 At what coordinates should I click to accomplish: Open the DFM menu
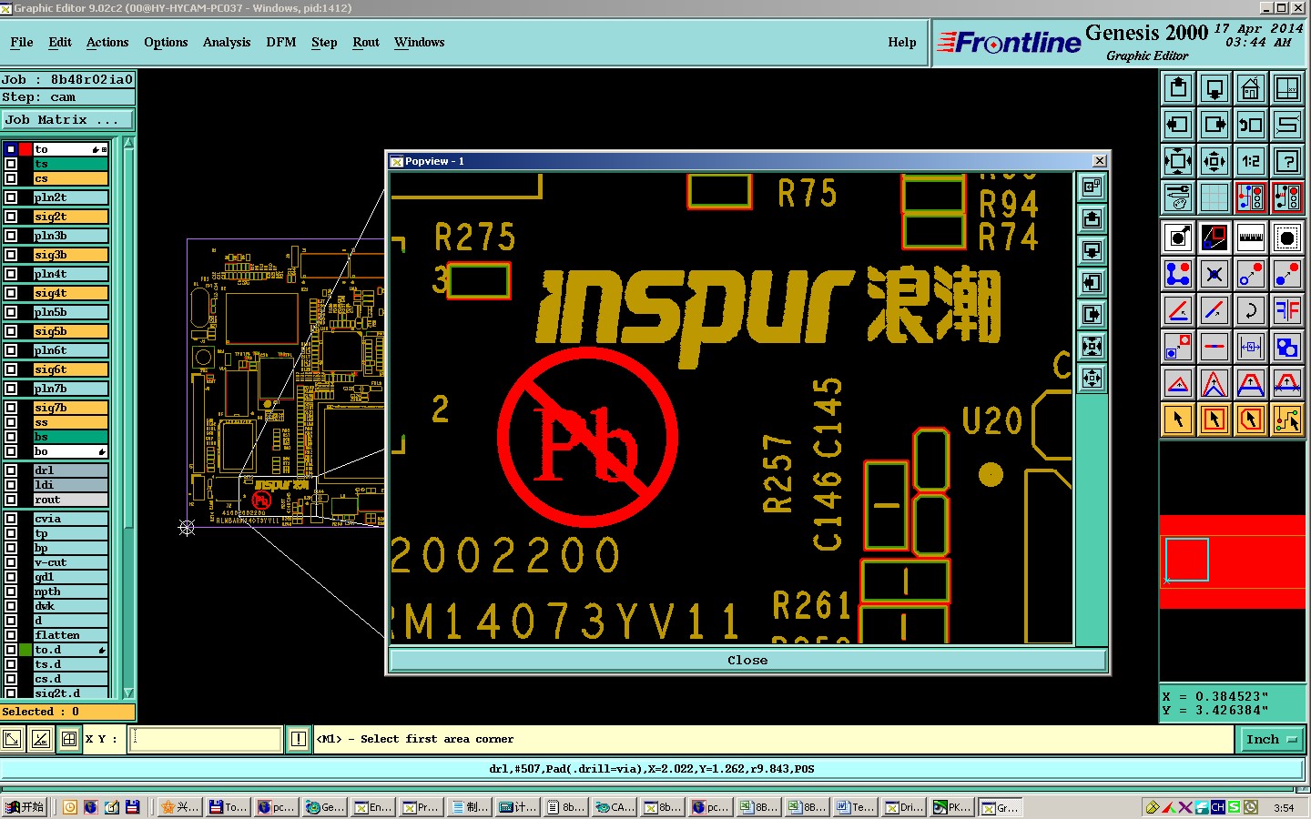pyautogui.click(x=281, y=42)
